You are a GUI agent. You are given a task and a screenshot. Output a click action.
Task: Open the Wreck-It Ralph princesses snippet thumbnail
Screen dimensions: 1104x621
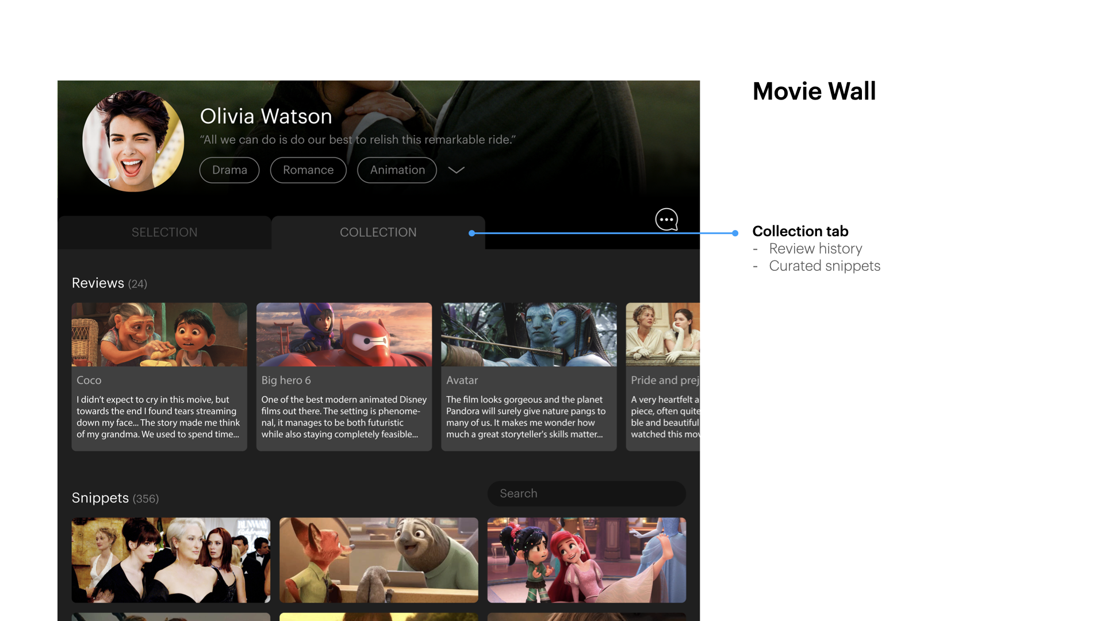586,560
